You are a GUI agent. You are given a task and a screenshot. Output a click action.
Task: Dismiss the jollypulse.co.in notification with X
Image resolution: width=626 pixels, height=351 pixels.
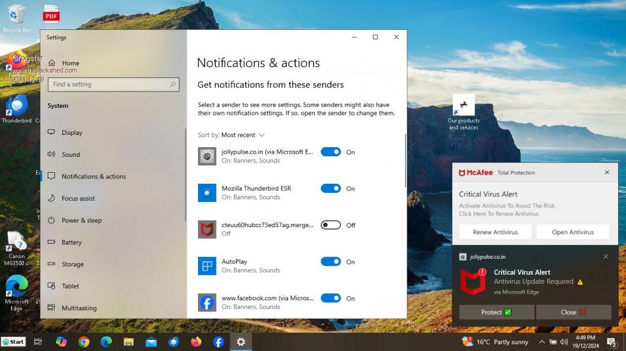point(606,256)
